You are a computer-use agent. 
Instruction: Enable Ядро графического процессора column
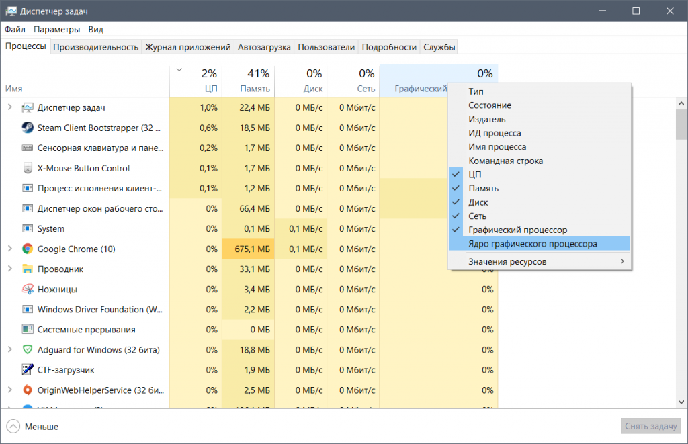pyautogui.click(x=532, y=244)
